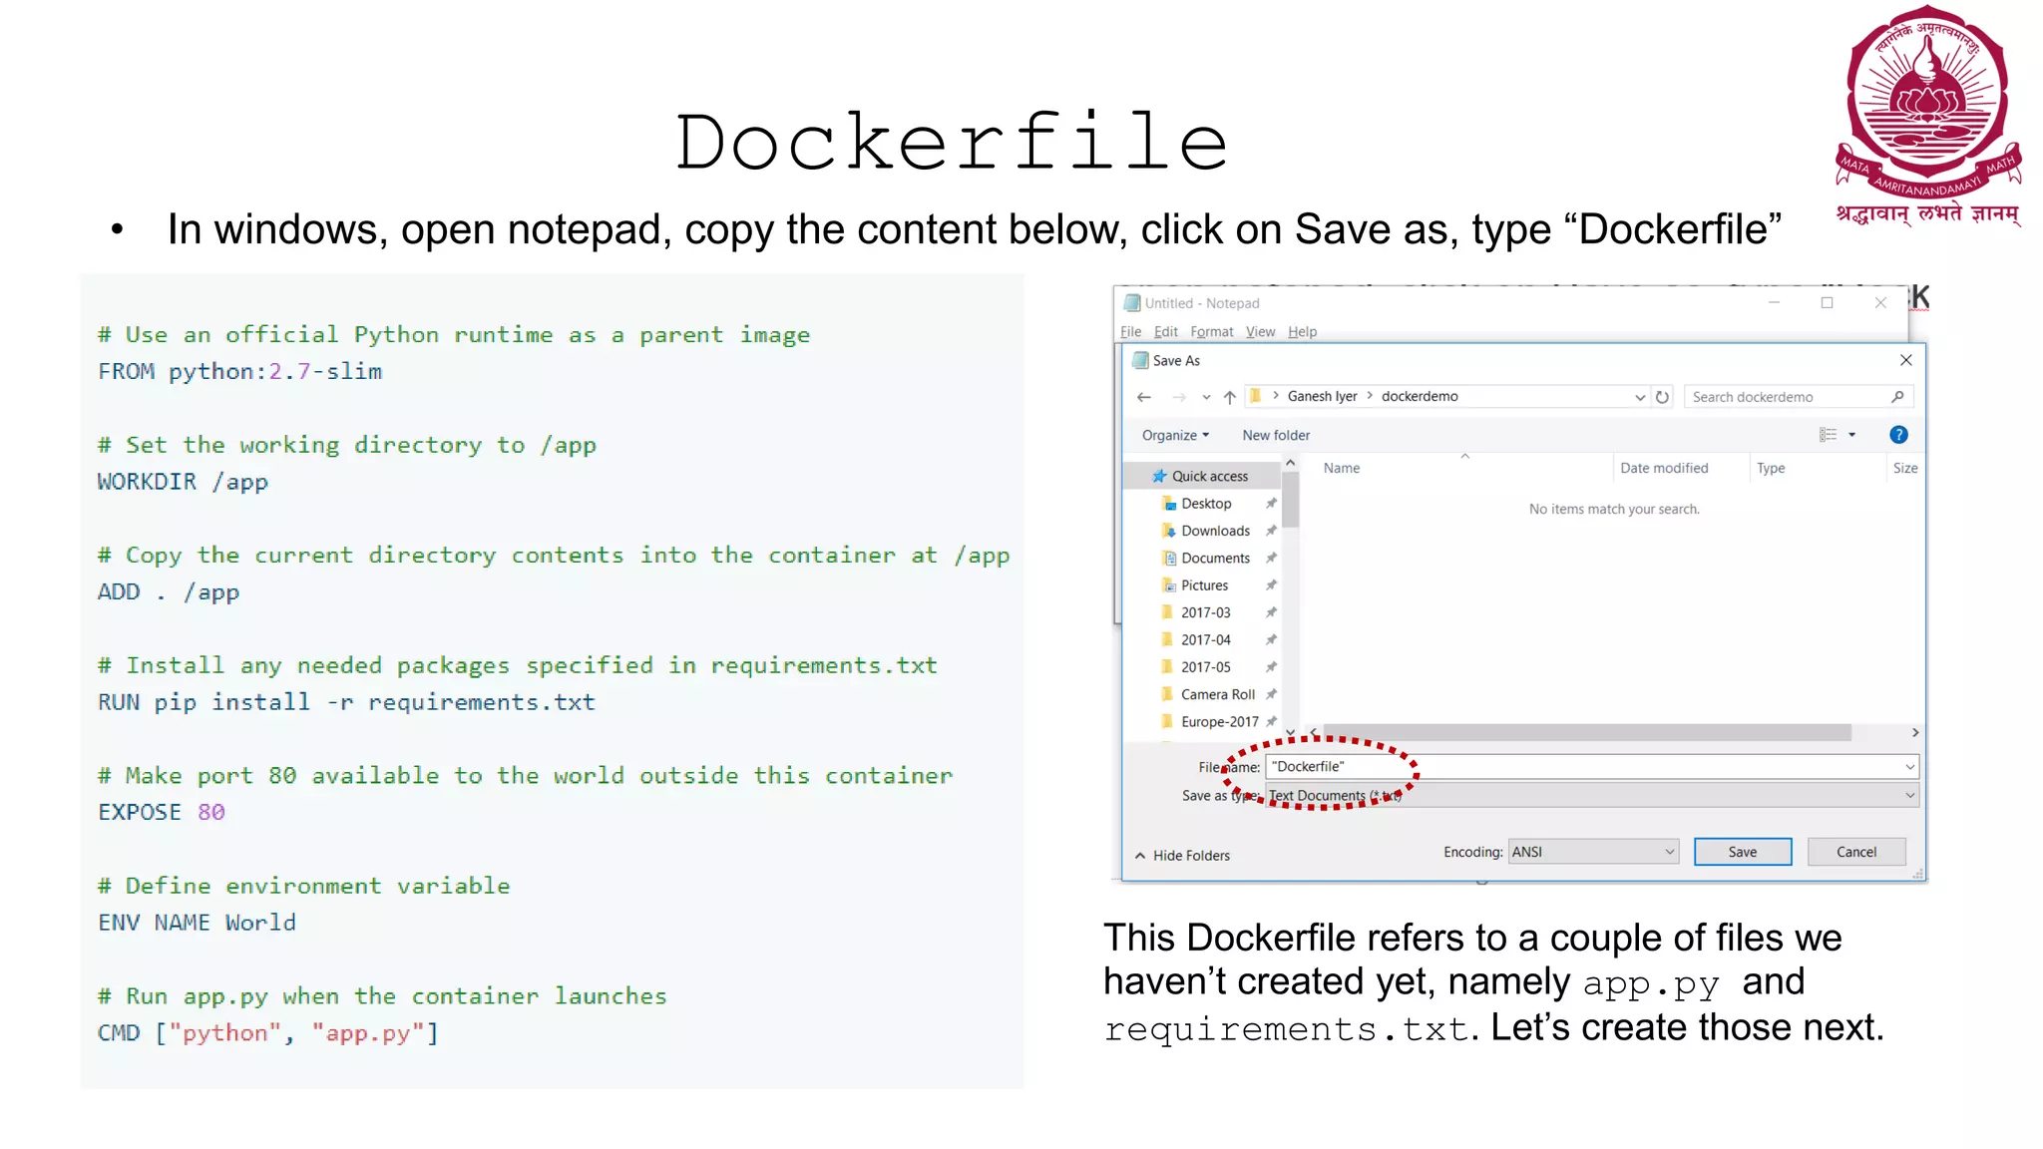Select the 2017-04 folder
2043x1149 pixels.
click(x=1205, y=639)
